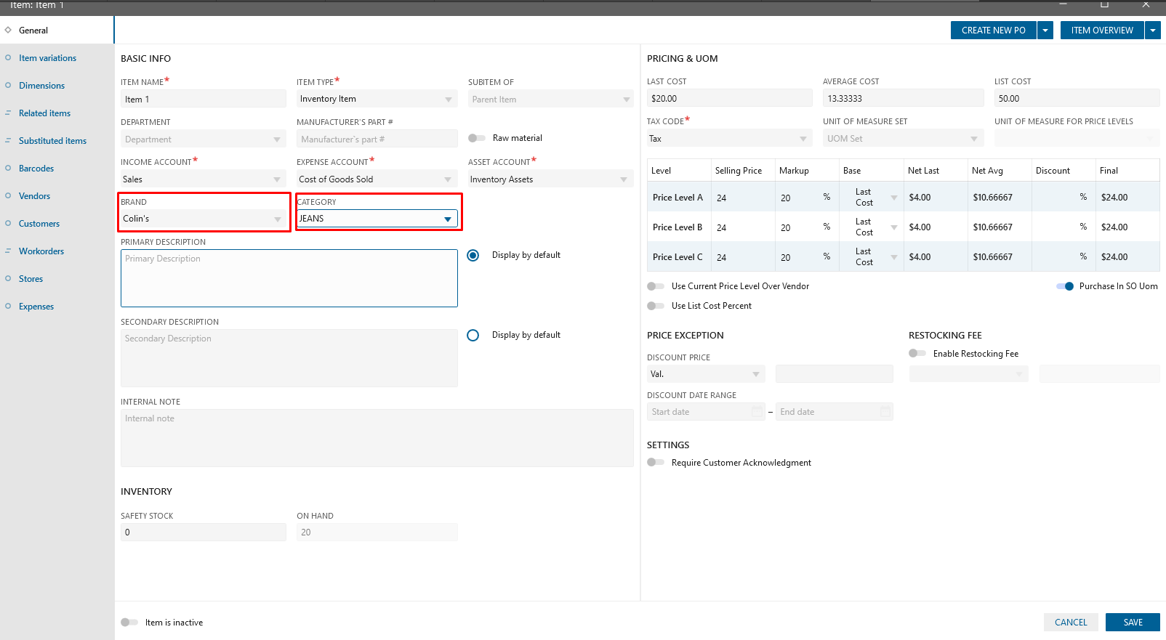Click the arrow button next to ITEM OVERVIEW
This screenshot has width=1166, height=640.
click(x=1153, y=31)
